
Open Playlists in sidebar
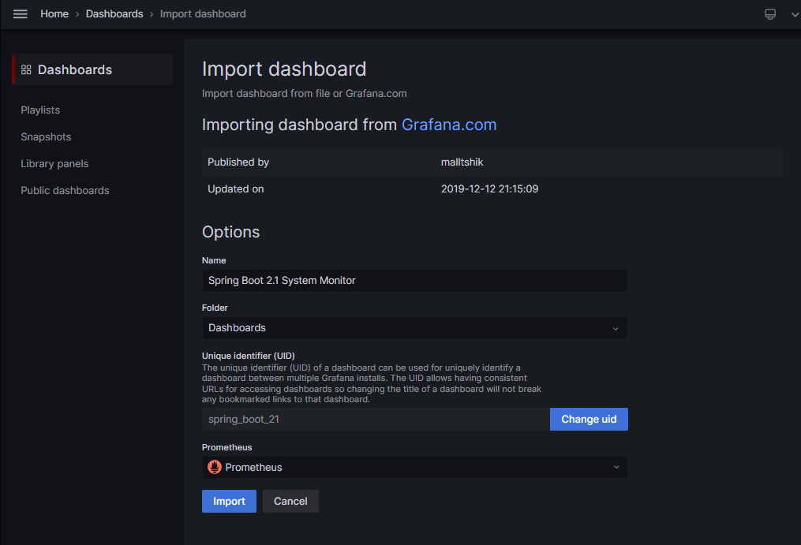coord(40,110)
